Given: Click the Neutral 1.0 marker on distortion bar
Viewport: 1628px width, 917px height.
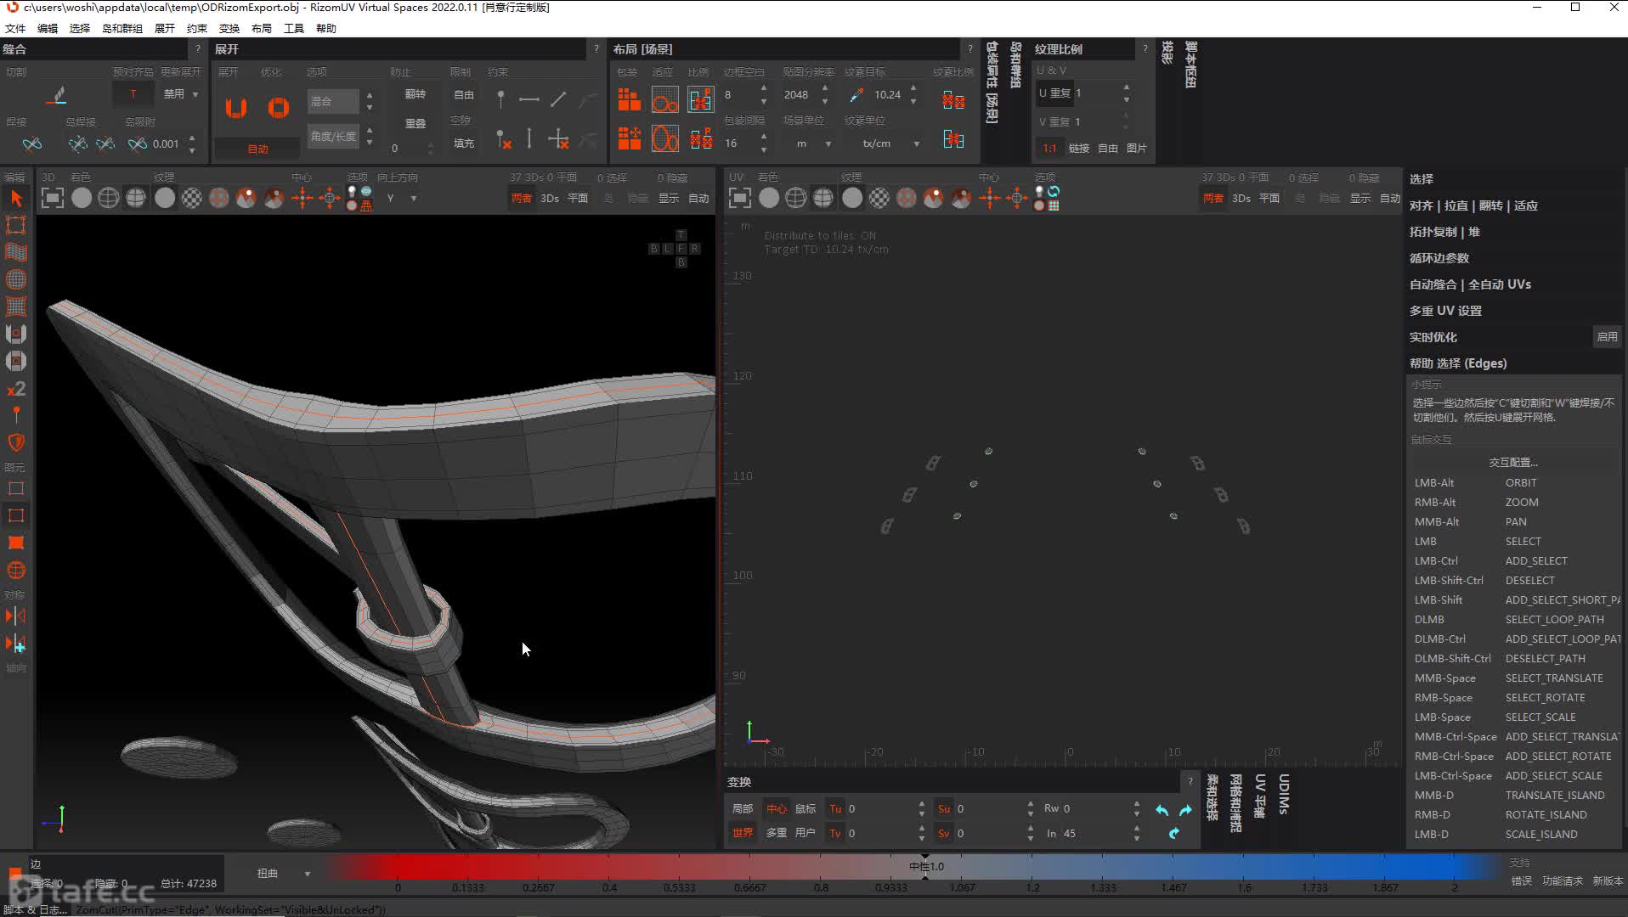Looking at the screenshot, I should pyautogui.click(x=926, y=866).
